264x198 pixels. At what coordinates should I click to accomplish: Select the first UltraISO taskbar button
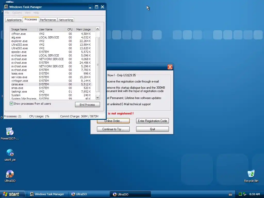point(89,194)
